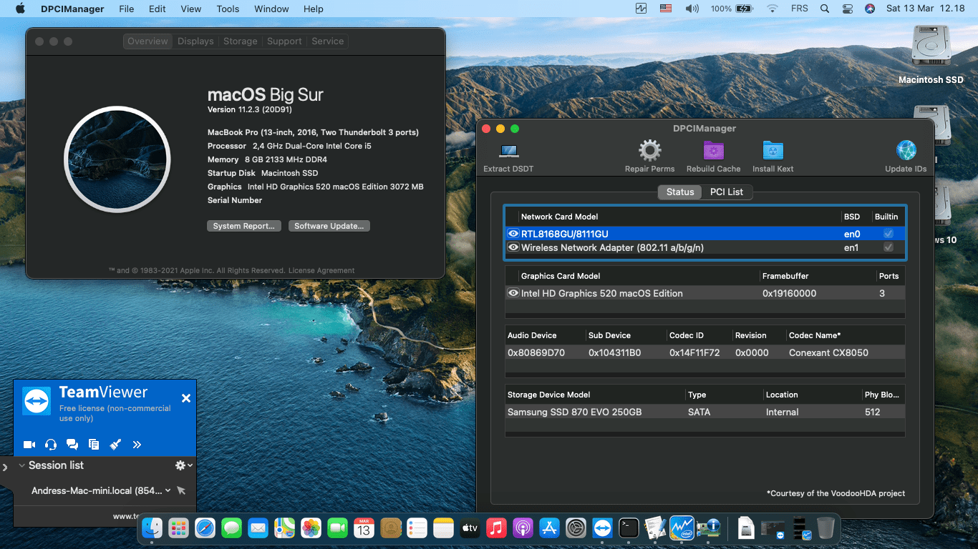Open the Support tab in About This Mac

point(284,41)
